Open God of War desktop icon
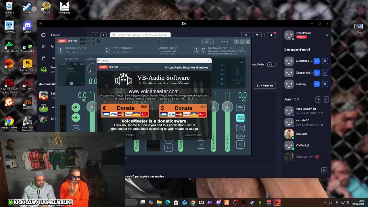This screenshot has height=207, width=368. [x=28, y=85]
